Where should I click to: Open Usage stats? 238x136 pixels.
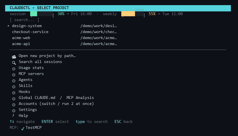coord(31,68)
